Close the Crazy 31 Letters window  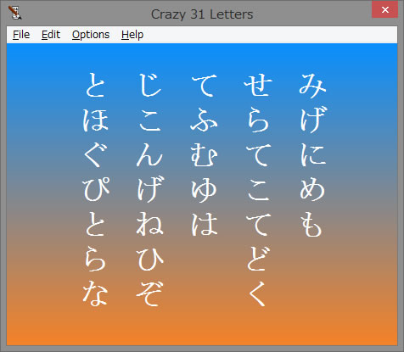click(x=384, y=10)
